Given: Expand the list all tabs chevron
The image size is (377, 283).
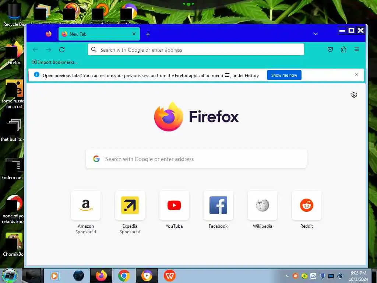Looking at the screenshot, I should [x=316, y=34].
